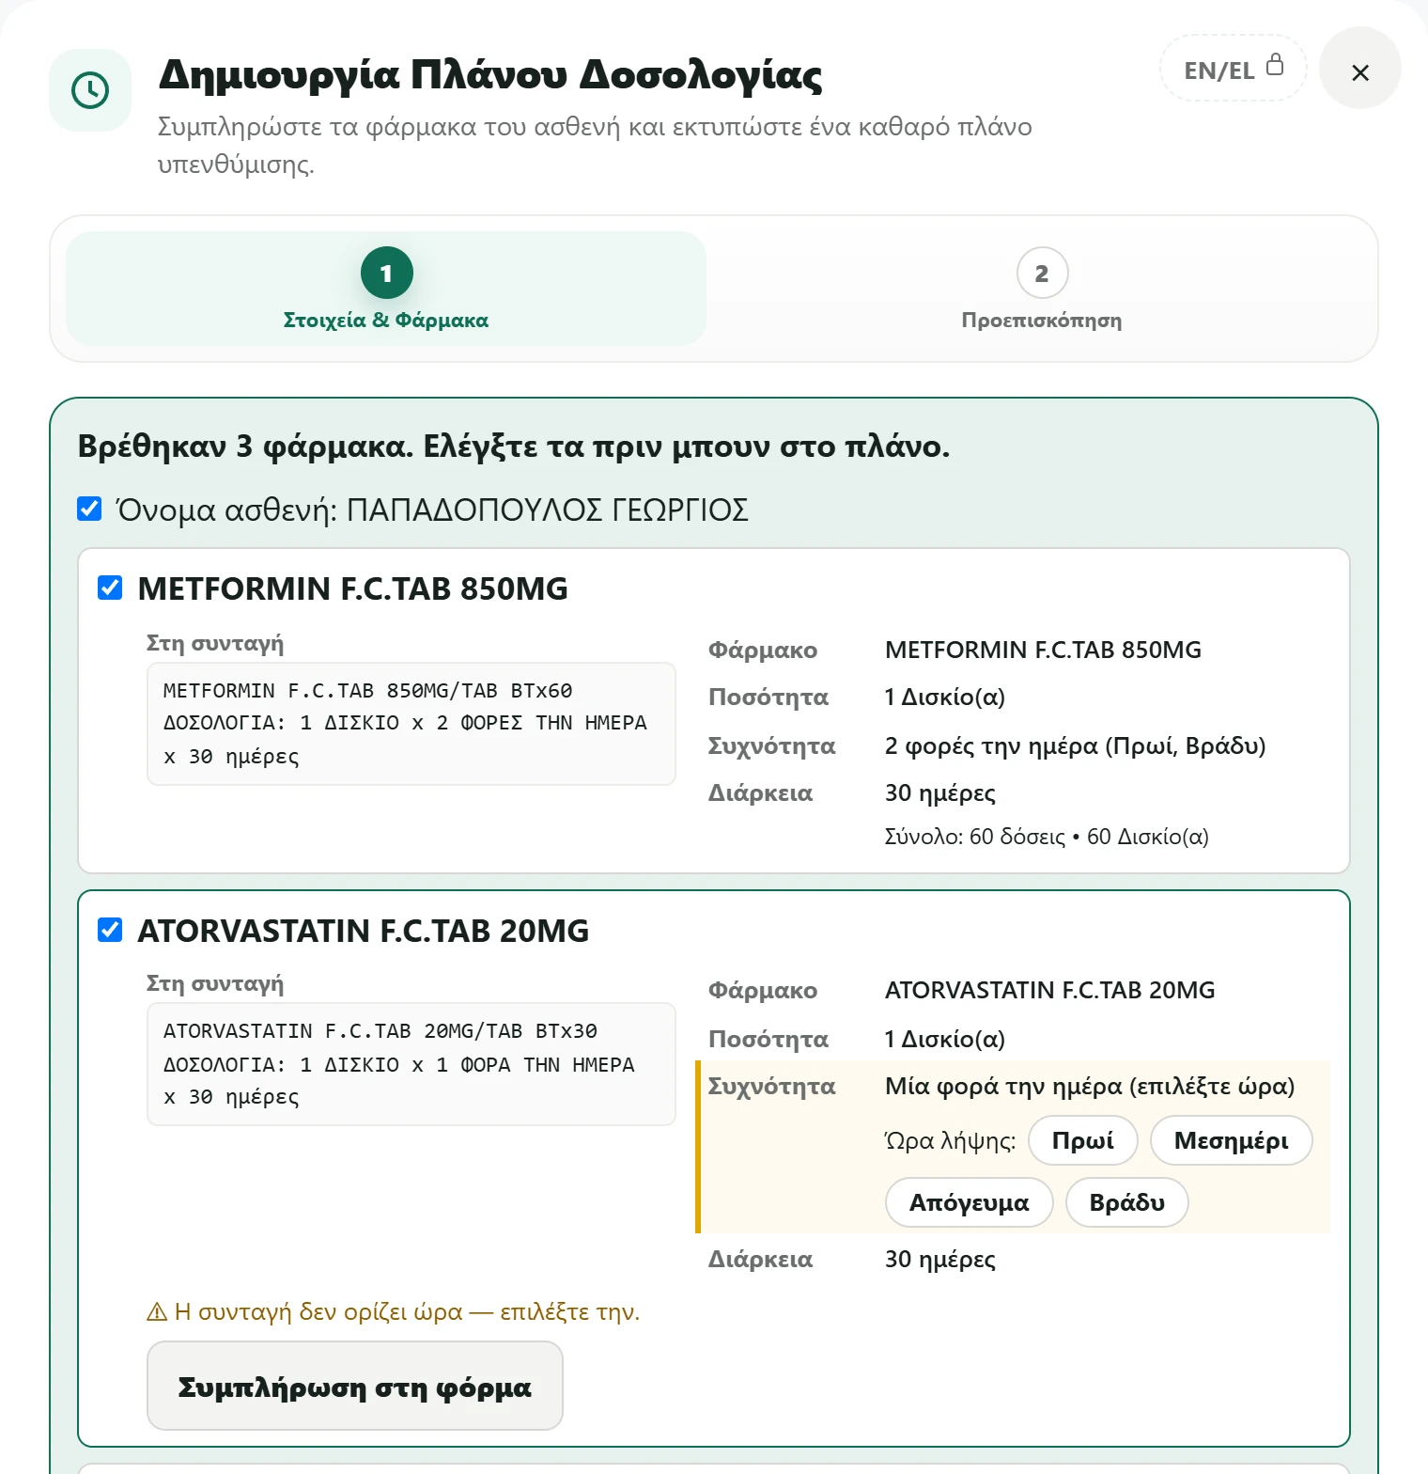Click the heading 'Βρέθηκαν 3 φάρμακα'
Image resolution: width=1428 pixels, height=1474 pixels.
point(514,446)
